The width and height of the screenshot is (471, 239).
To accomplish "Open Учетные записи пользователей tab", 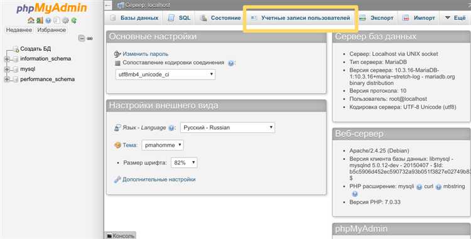I will tap(301, 18).
